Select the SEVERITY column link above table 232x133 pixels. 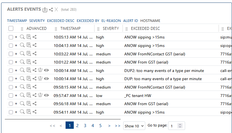pyautogui.click(x=37, y=21)
